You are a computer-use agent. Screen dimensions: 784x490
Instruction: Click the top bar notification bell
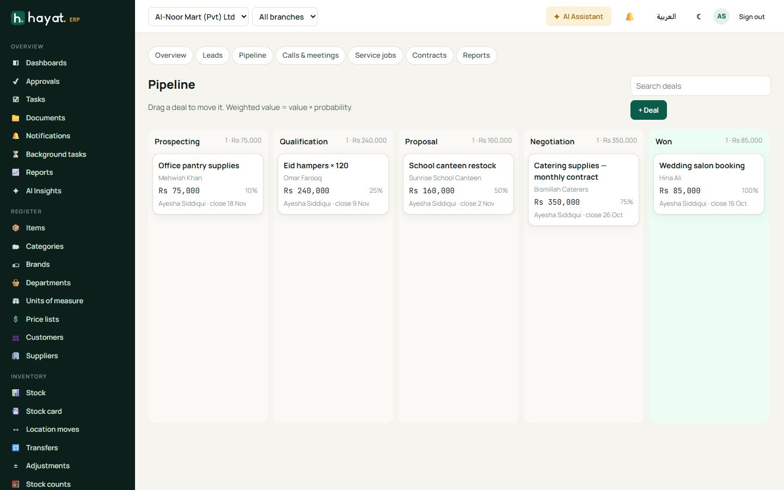630,17
